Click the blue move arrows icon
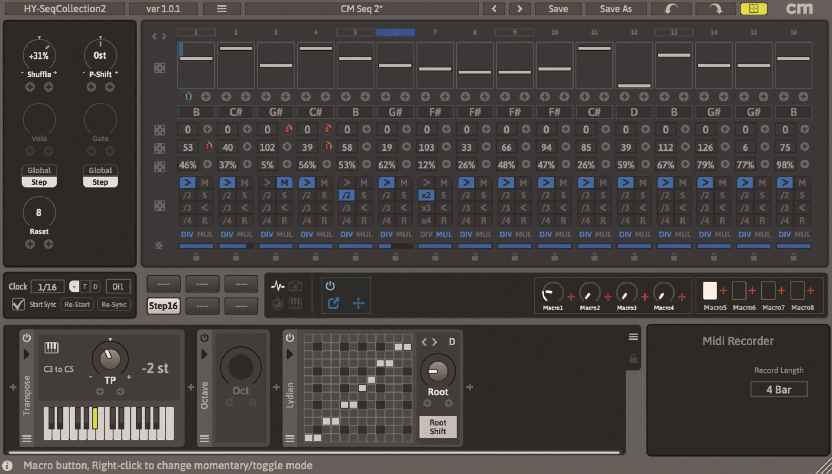Image resolution: width=832 pixels, height=474 pixels. coord(358,303)
